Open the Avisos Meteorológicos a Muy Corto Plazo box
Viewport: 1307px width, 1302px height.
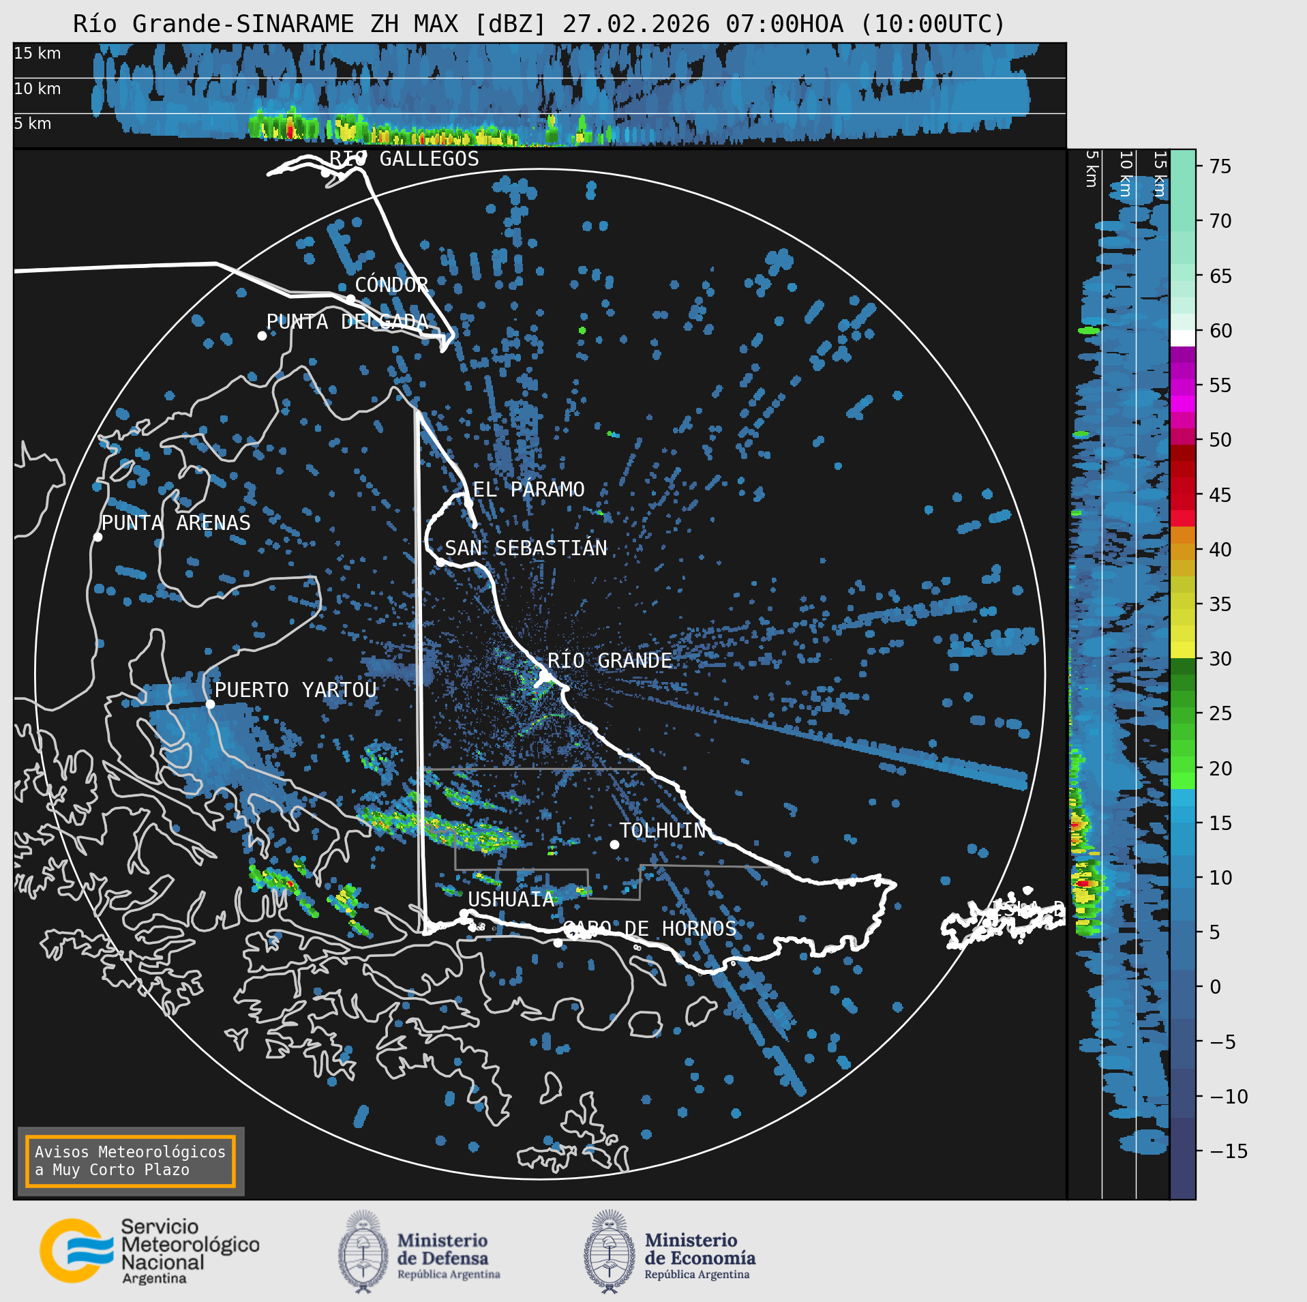130,1161
